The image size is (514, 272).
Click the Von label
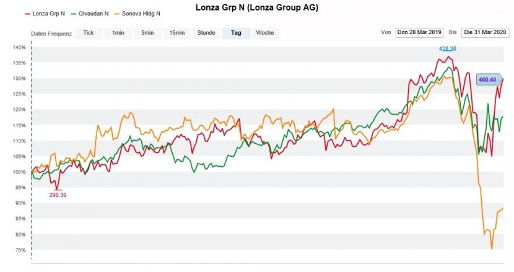[x=386, y=32]
